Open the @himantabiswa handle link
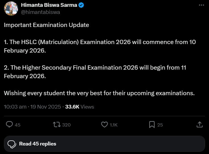Viewport: 209px width, 154px height. [41, 12]
